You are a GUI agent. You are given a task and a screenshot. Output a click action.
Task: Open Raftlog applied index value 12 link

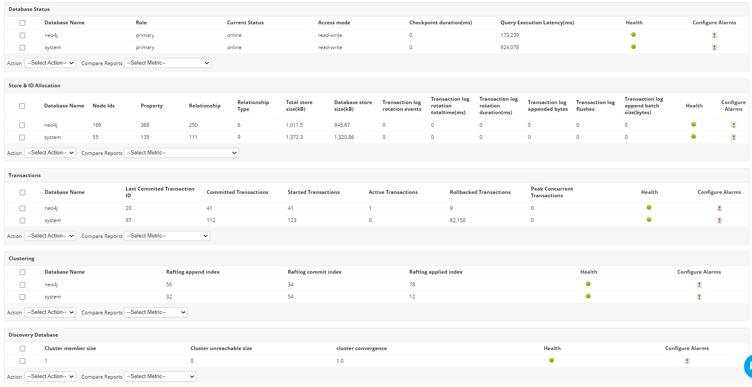pyautogui.click(x=412, y=297)
